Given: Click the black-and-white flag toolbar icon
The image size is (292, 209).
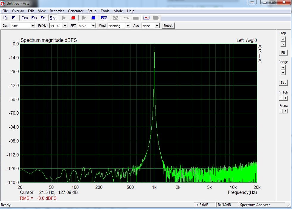Looking at the screenshot, I should [14, 18].
